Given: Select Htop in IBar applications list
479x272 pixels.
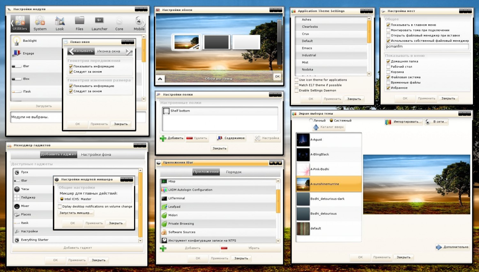Looking at the screenshot, I should point(218,181).
